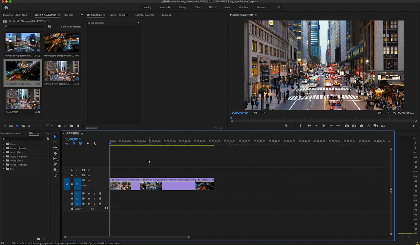Open the Essential Graphics tab

(144, 15)
